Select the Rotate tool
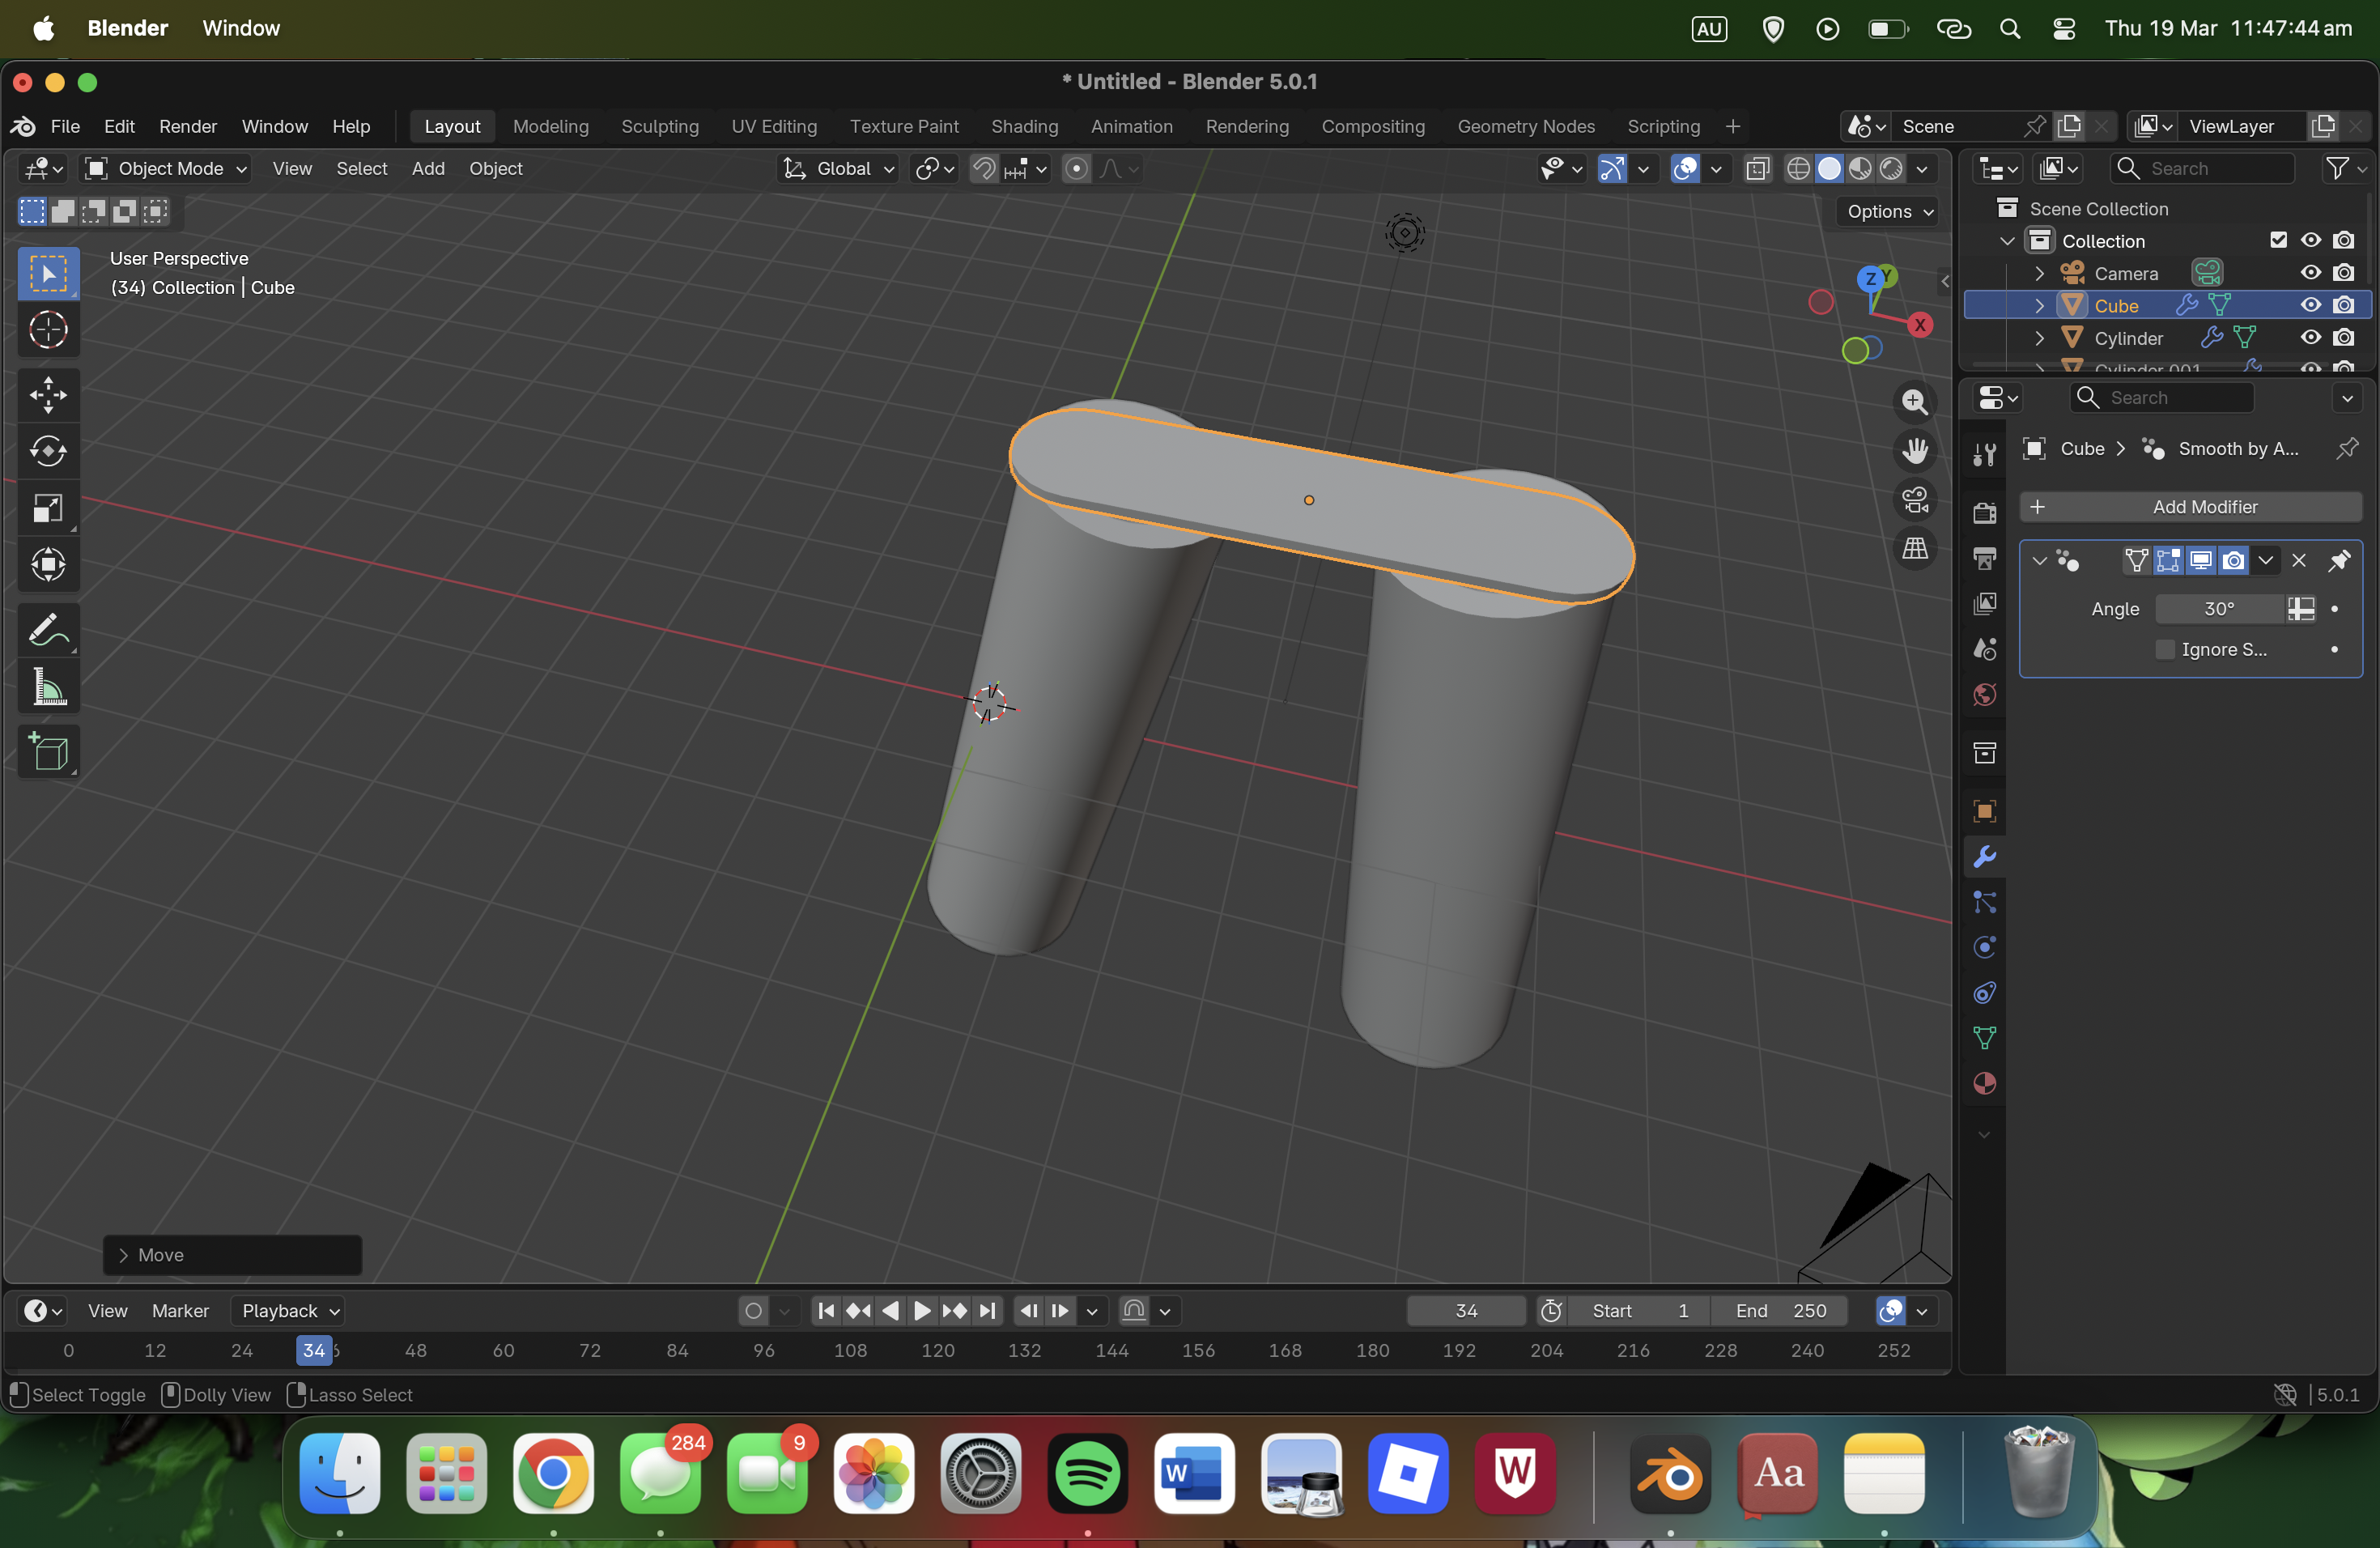2380x1548 pixels. 48,451
